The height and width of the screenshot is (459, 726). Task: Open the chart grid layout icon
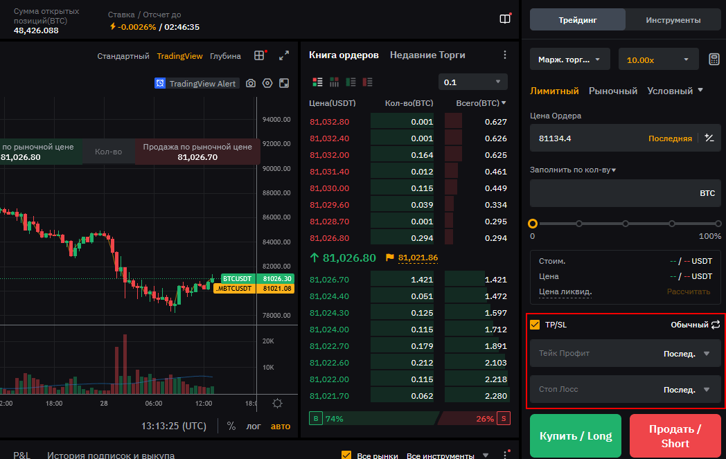coord(260,55)
